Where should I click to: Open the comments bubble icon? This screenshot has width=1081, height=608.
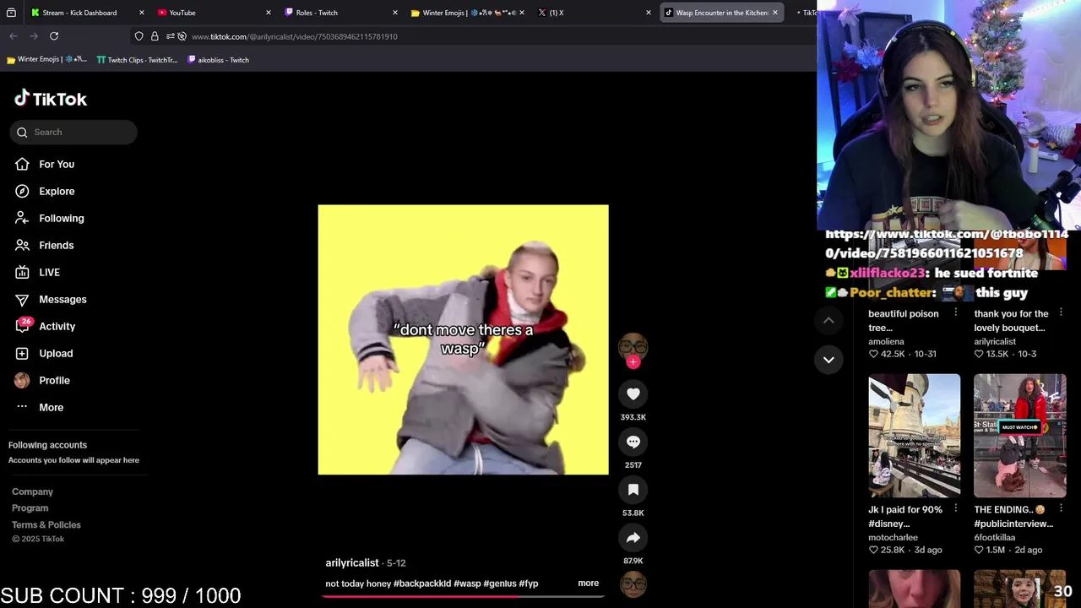pos(633,442)
